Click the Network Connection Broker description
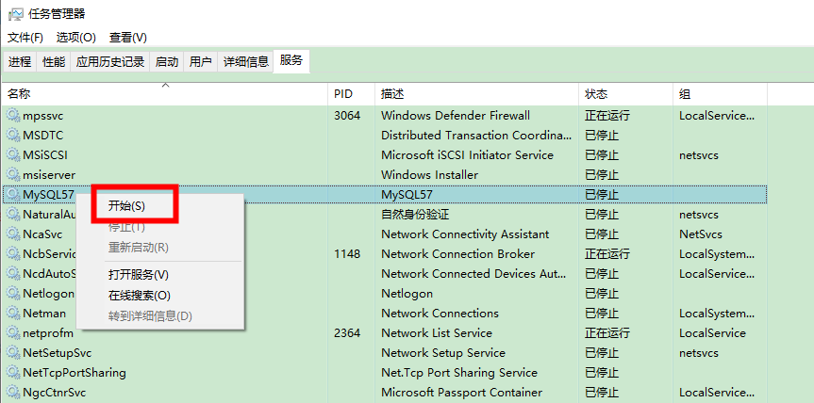The image size is (814, 403). (457, 254)
